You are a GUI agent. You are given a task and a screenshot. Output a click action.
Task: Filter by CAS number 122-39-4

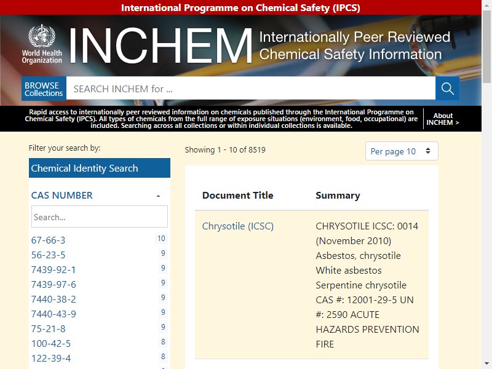51,358
